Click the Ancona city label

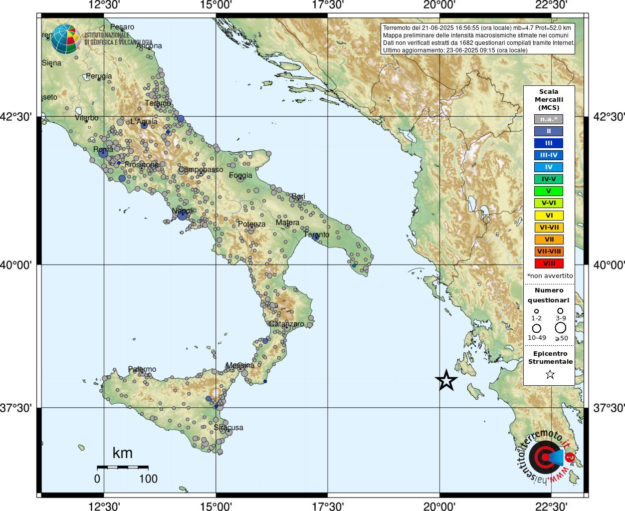[x=149, y=46]
